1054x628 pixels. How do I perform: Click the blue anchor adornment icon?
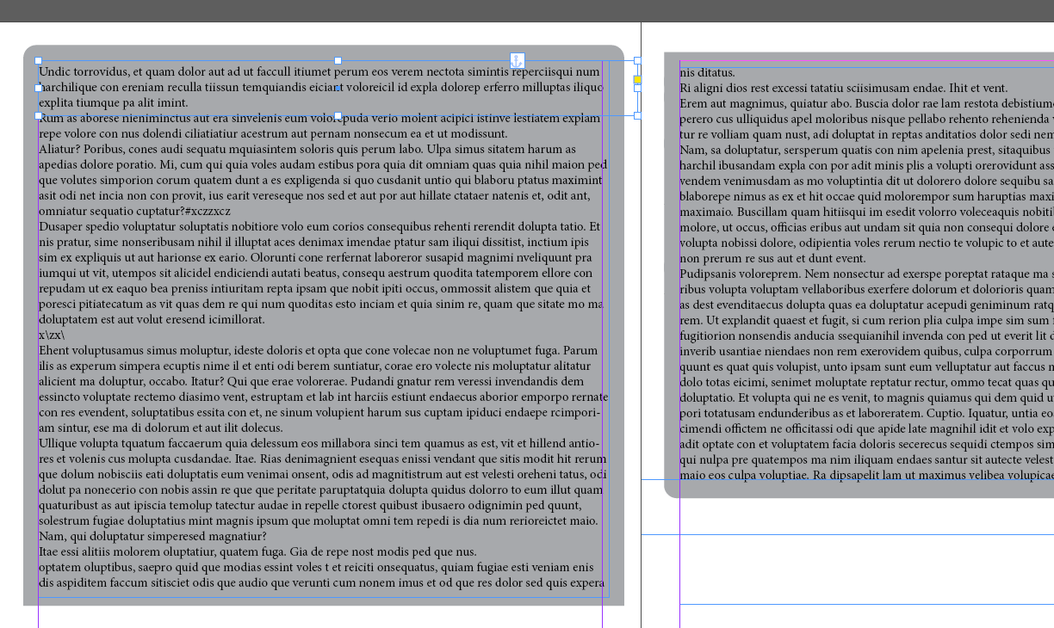tap(516, 59)
